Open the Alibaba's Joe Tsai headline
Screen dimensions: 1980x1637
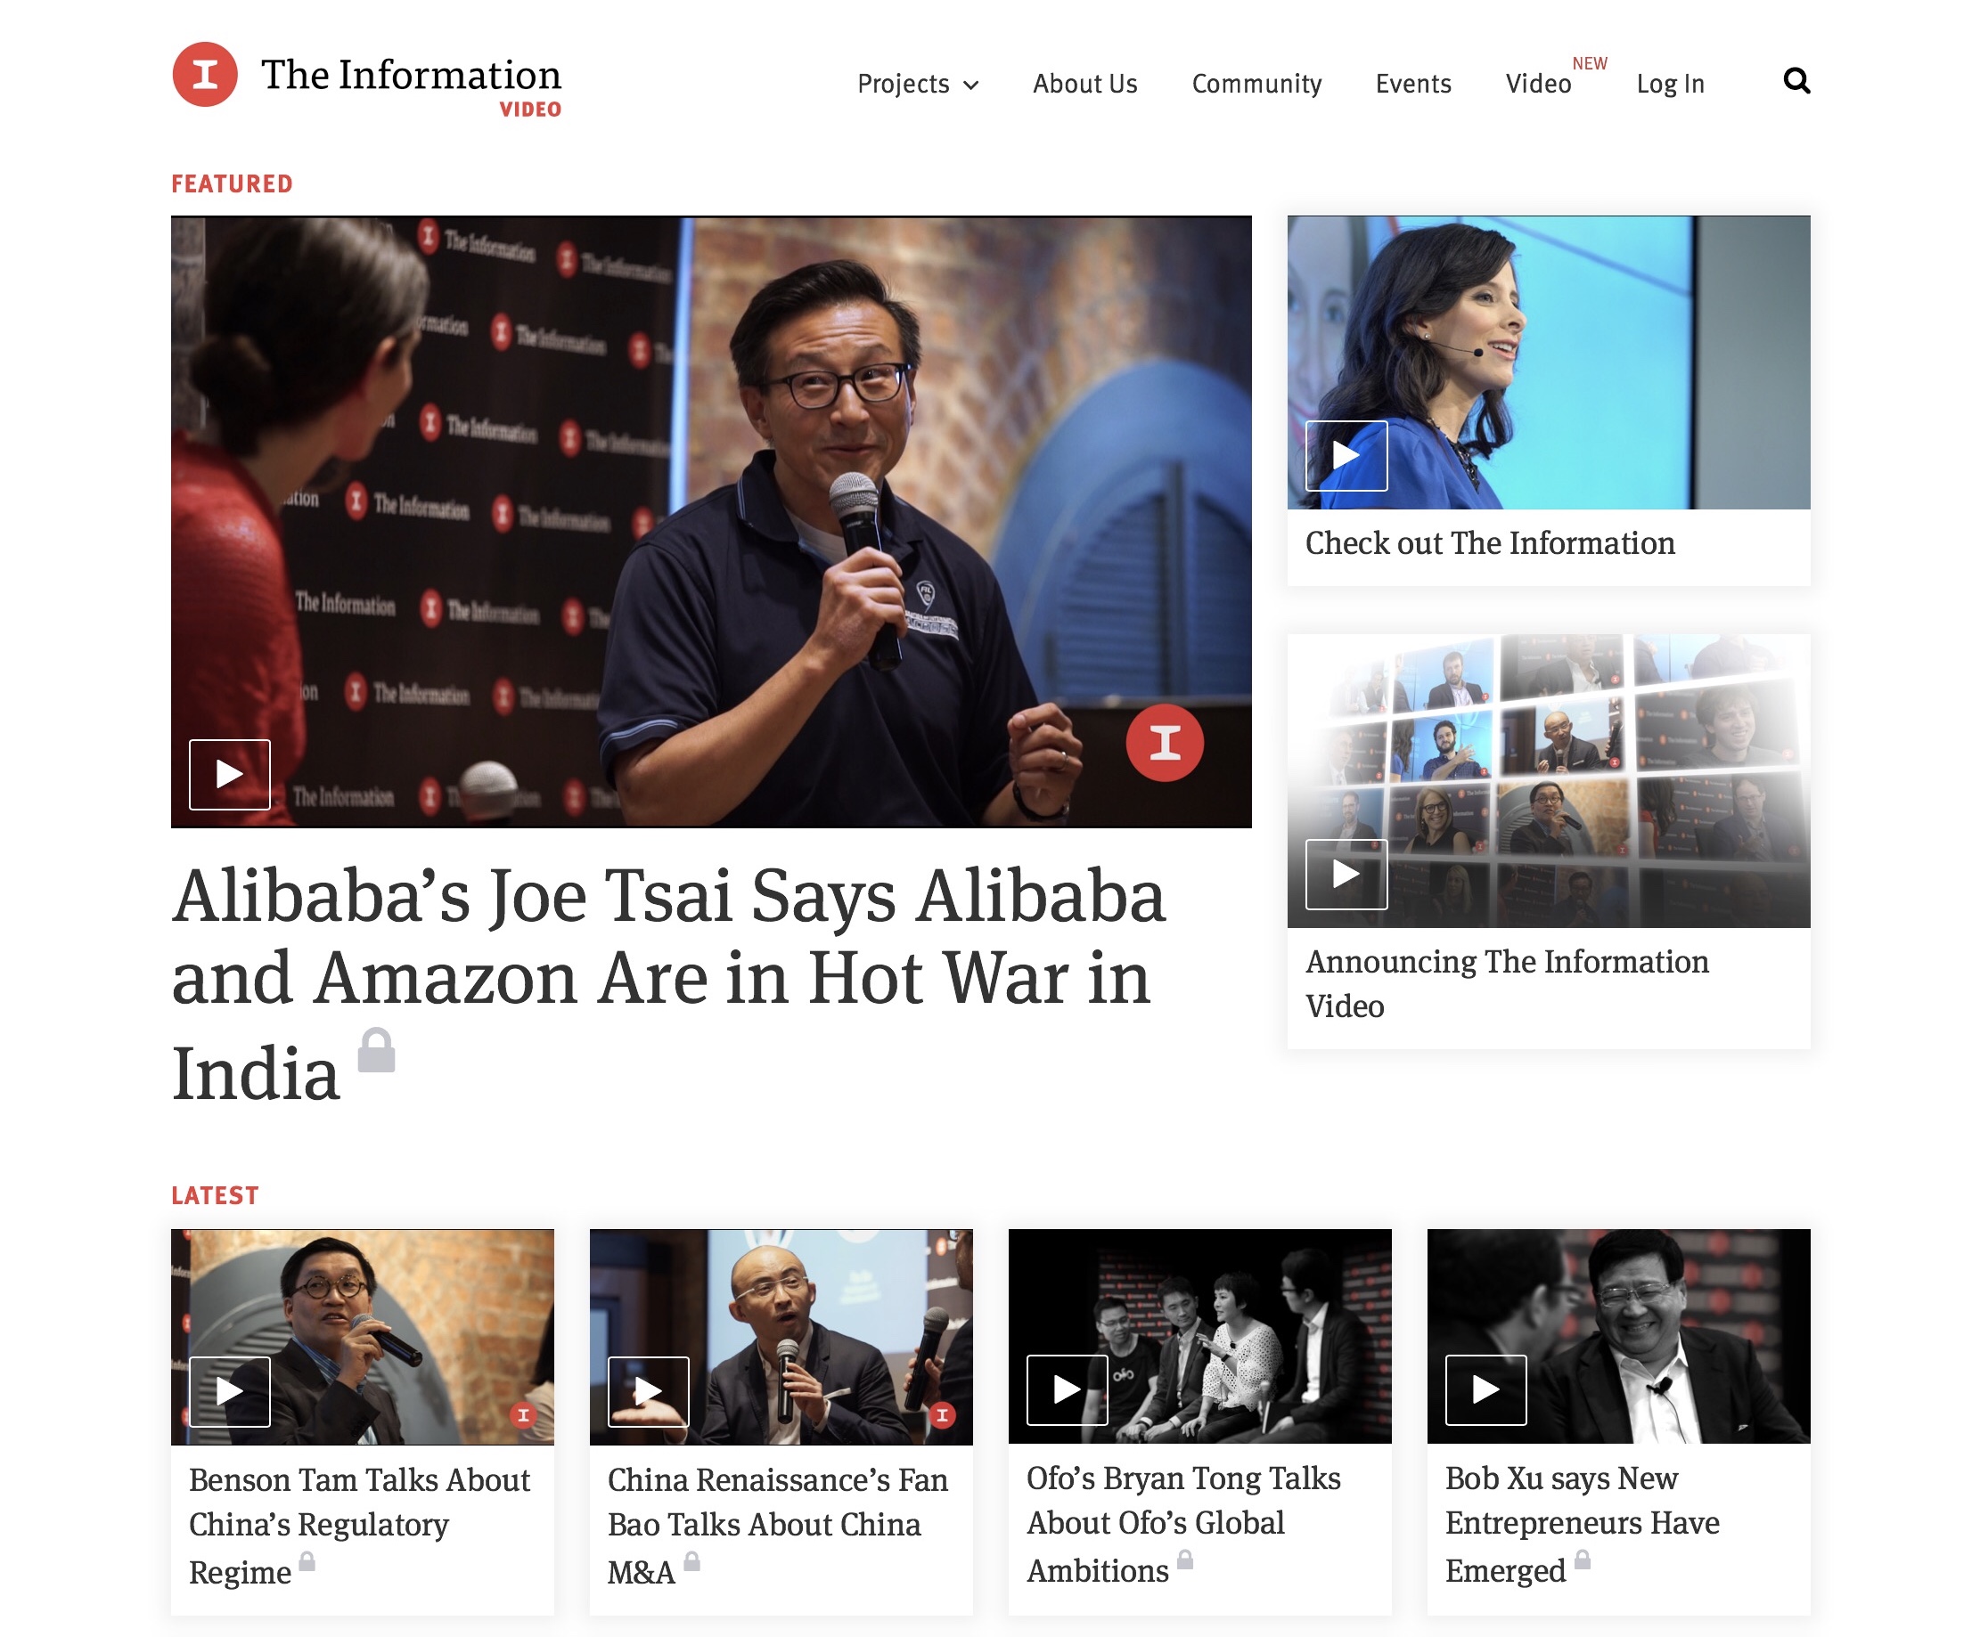click(667, 983)
